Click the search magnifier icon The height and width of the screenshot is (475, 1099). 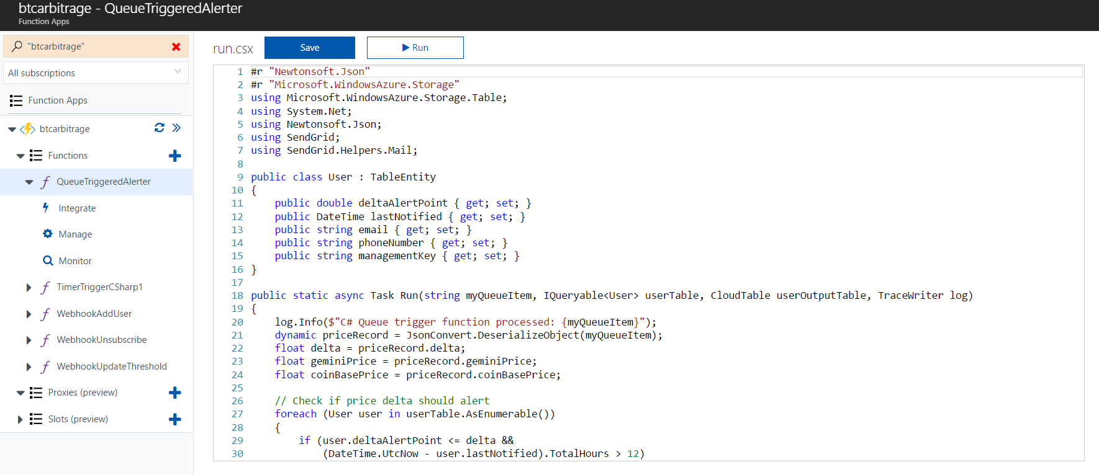[17, 47]
